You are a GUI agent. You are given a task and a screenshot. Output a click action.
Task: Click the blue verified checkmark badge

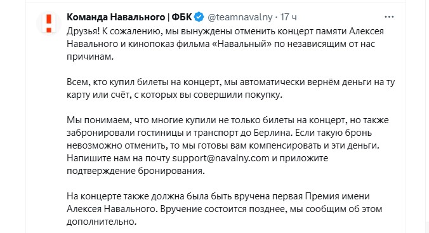click(x=199, y=17)
